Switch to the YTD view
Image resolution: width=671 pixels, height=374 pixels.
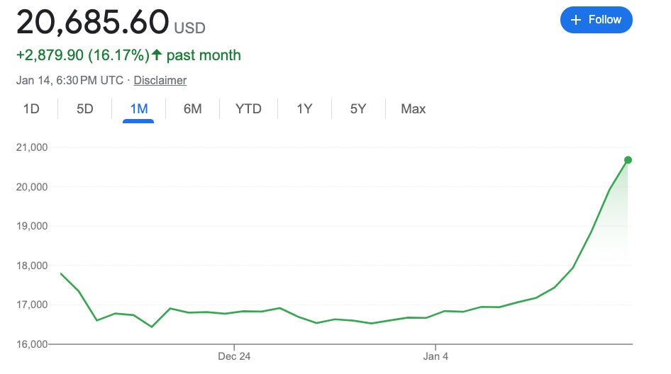coord(248,109)
